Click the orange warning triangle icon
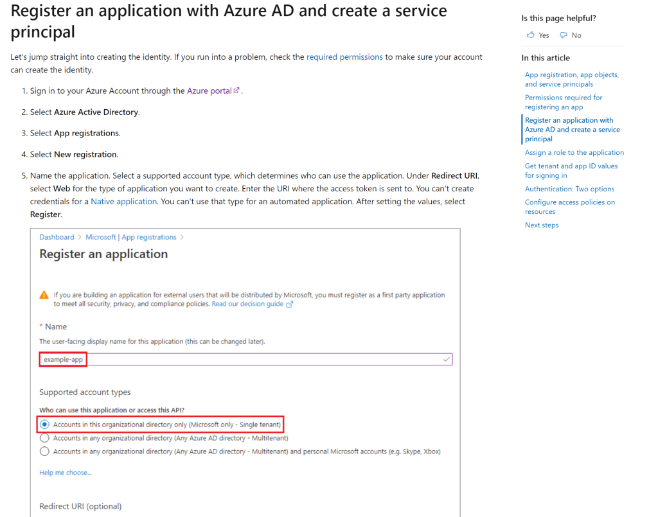This screenshot has height=517, width=658. (x=44, y=295)
